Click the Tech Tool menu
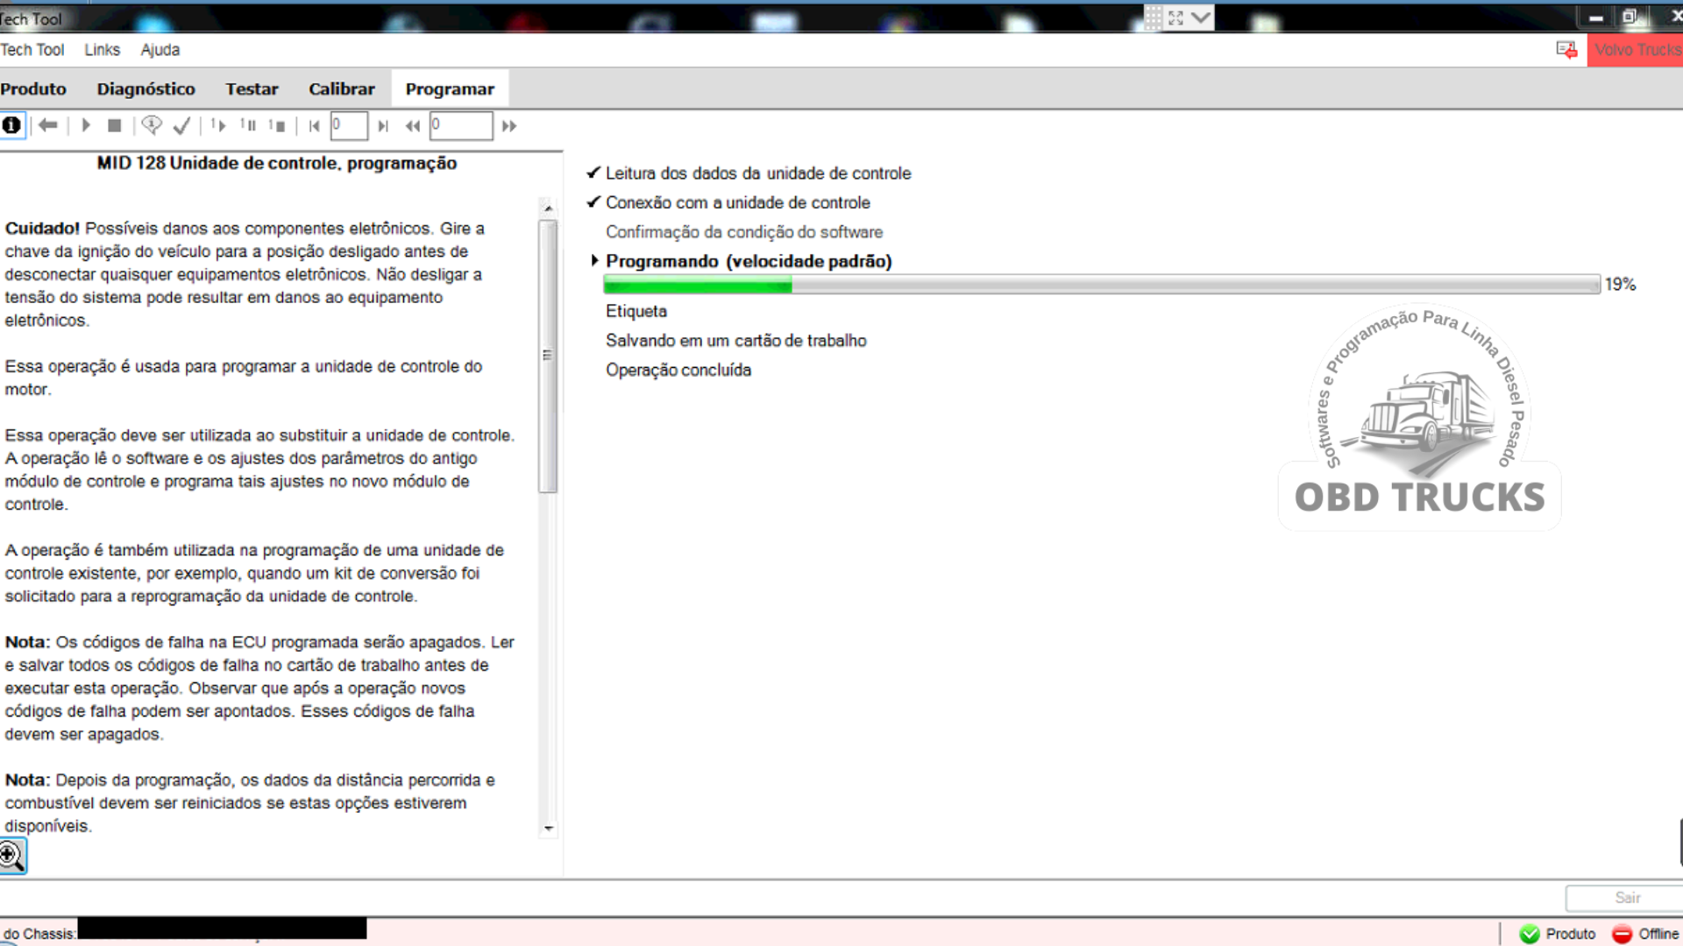 [32, 50]
